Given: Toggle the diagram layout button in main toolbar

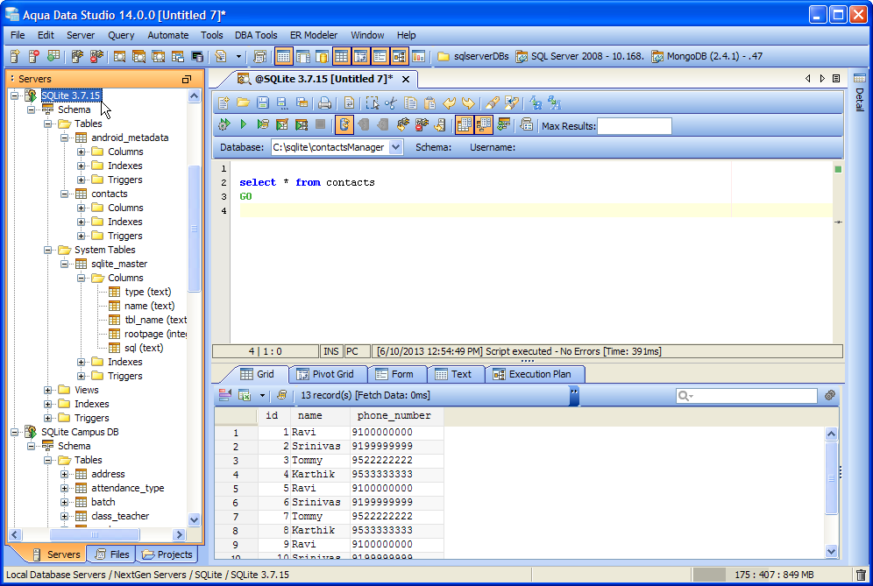Looking at the screenshot, I should click(399, 56).
